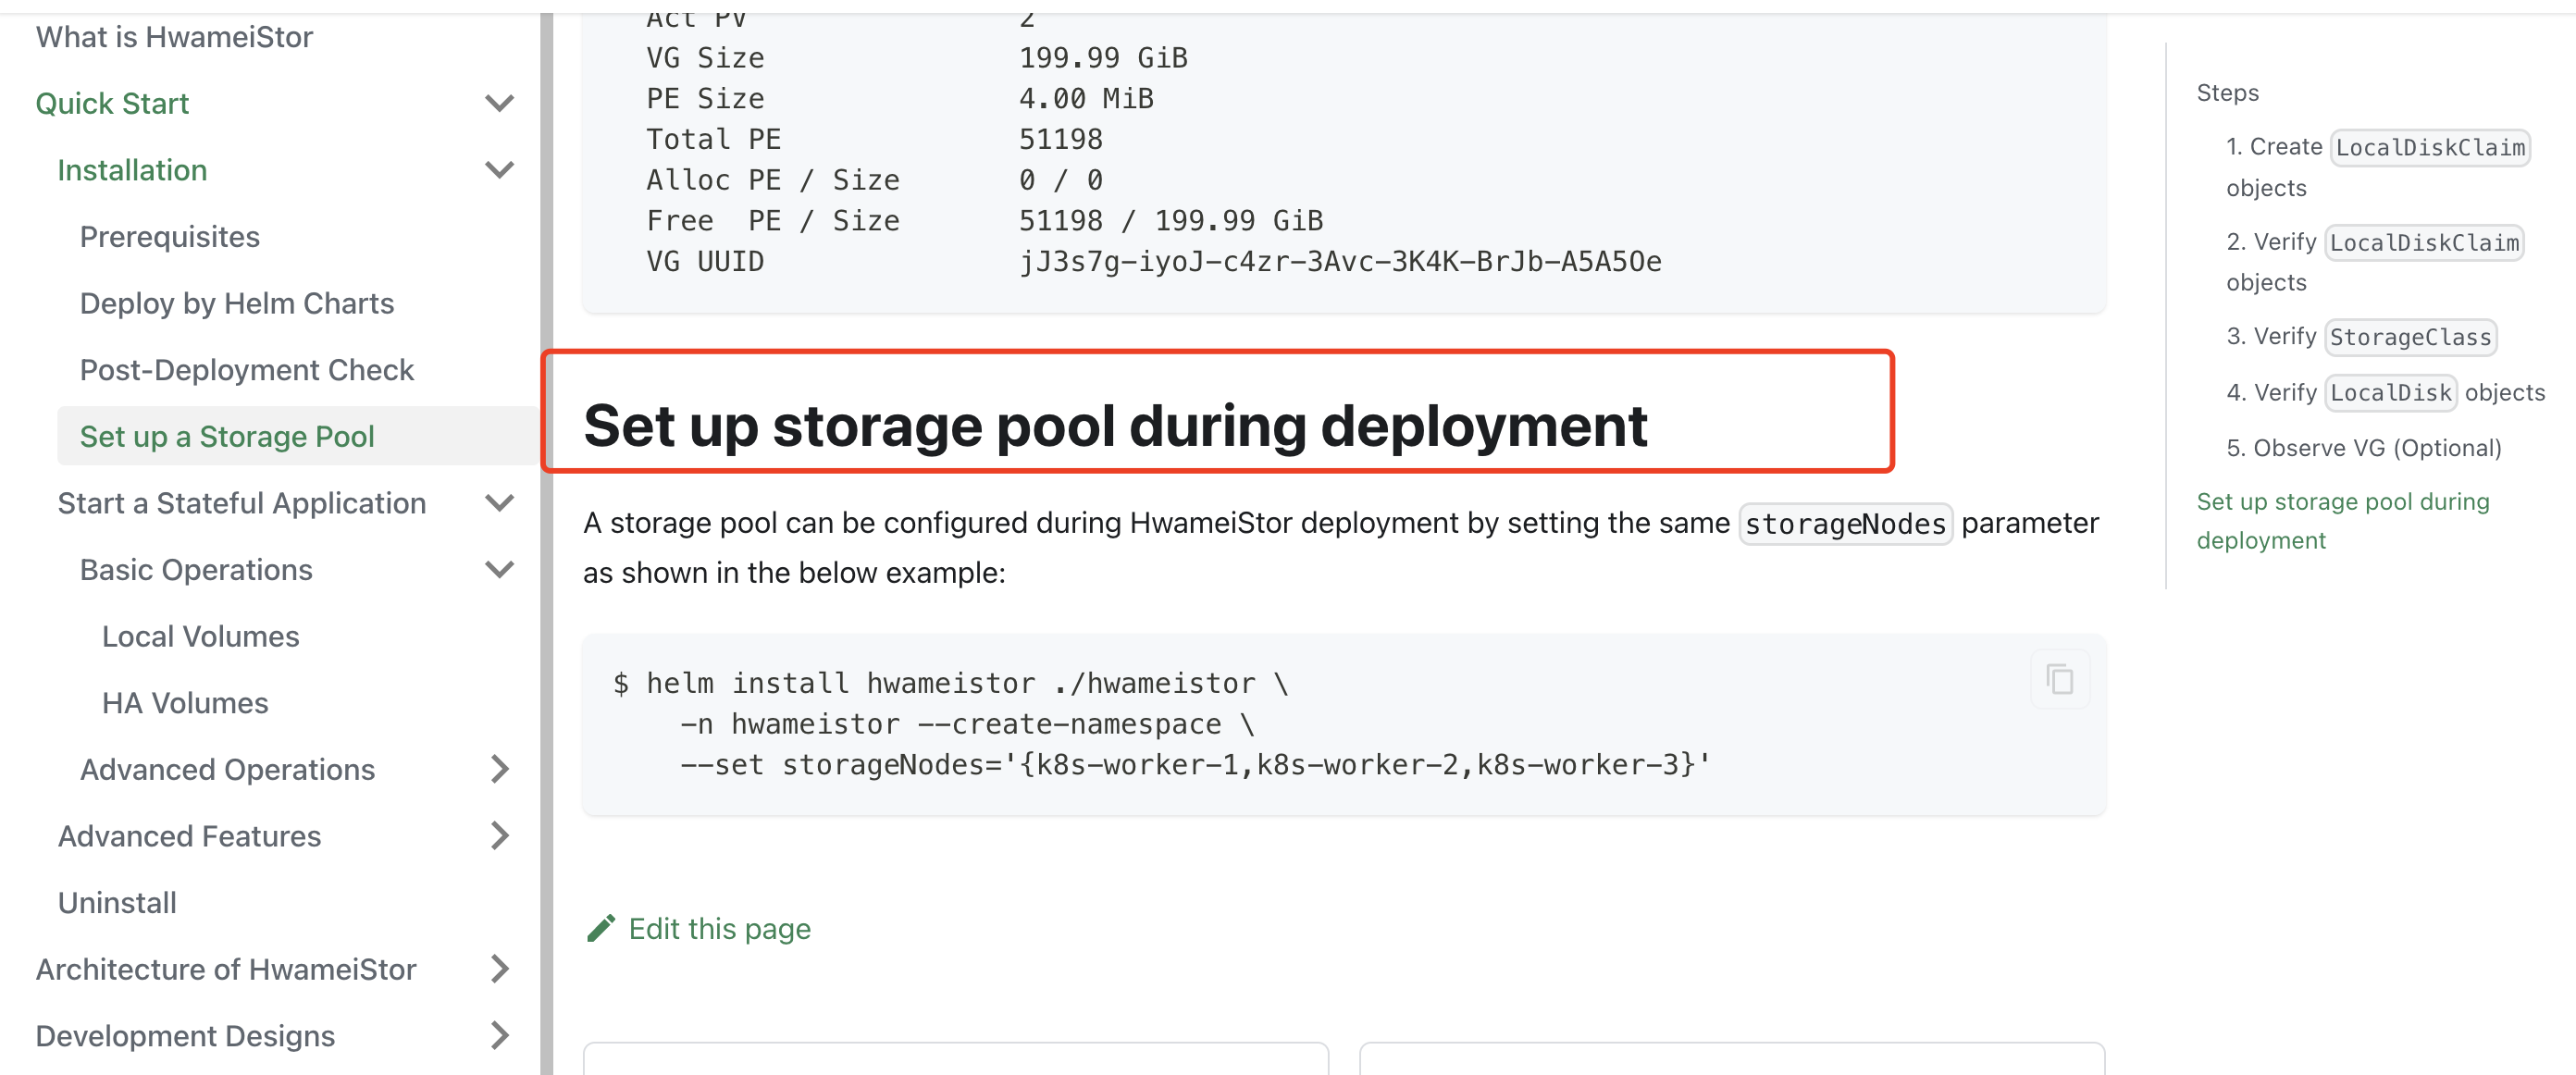The width and height of the screenshot is (2576, 1075).
Task: Jump to 'Verify StorageClass' step in outline
Action: [x=2360, y=337]
